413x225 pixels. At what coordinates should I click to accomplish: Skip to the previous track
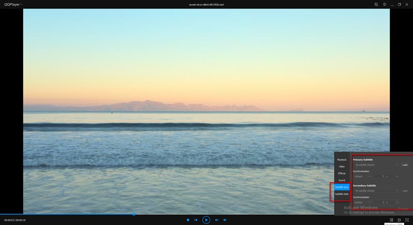(196, 220)
